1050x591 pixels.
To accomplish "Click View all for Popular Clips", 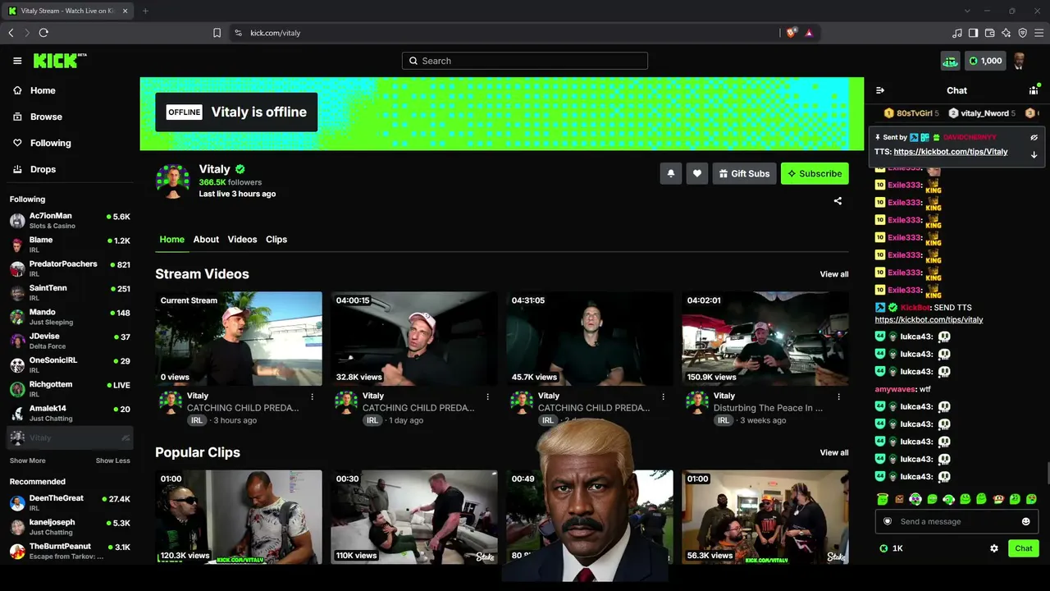I will point(834,452).
